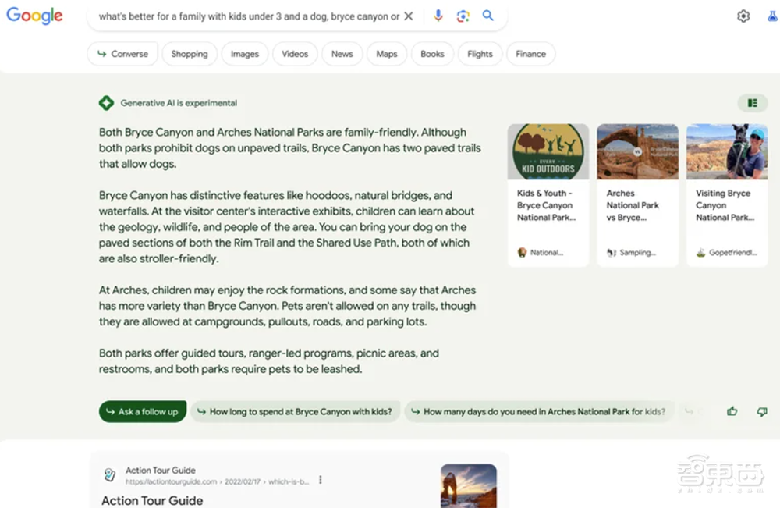
Task: Open the Kids & Youth Bryce Canyon card
Action: pyautogui.click(x=548, y=195)
